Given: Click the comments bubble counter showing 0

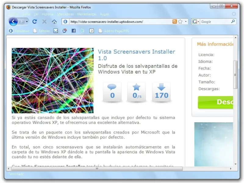Looking at the screenshot, I should [x=112, y=92].
